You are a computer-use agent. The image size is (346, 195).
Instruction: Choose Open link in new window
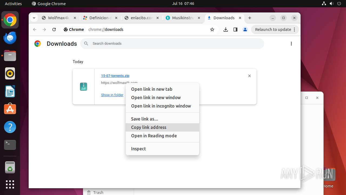162,97
